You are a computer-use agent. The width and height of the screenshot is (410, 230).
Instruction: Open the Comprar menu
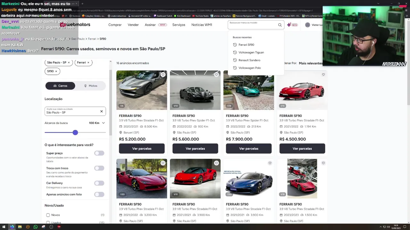(x=115, y=25)
